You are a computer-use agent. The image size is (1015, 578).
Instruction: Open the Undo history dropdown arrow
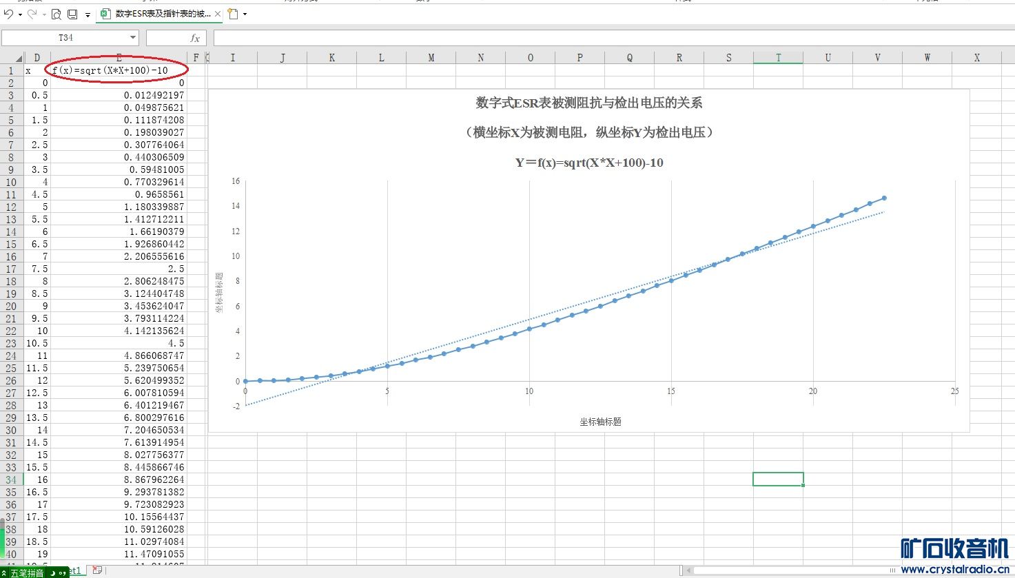20,14
